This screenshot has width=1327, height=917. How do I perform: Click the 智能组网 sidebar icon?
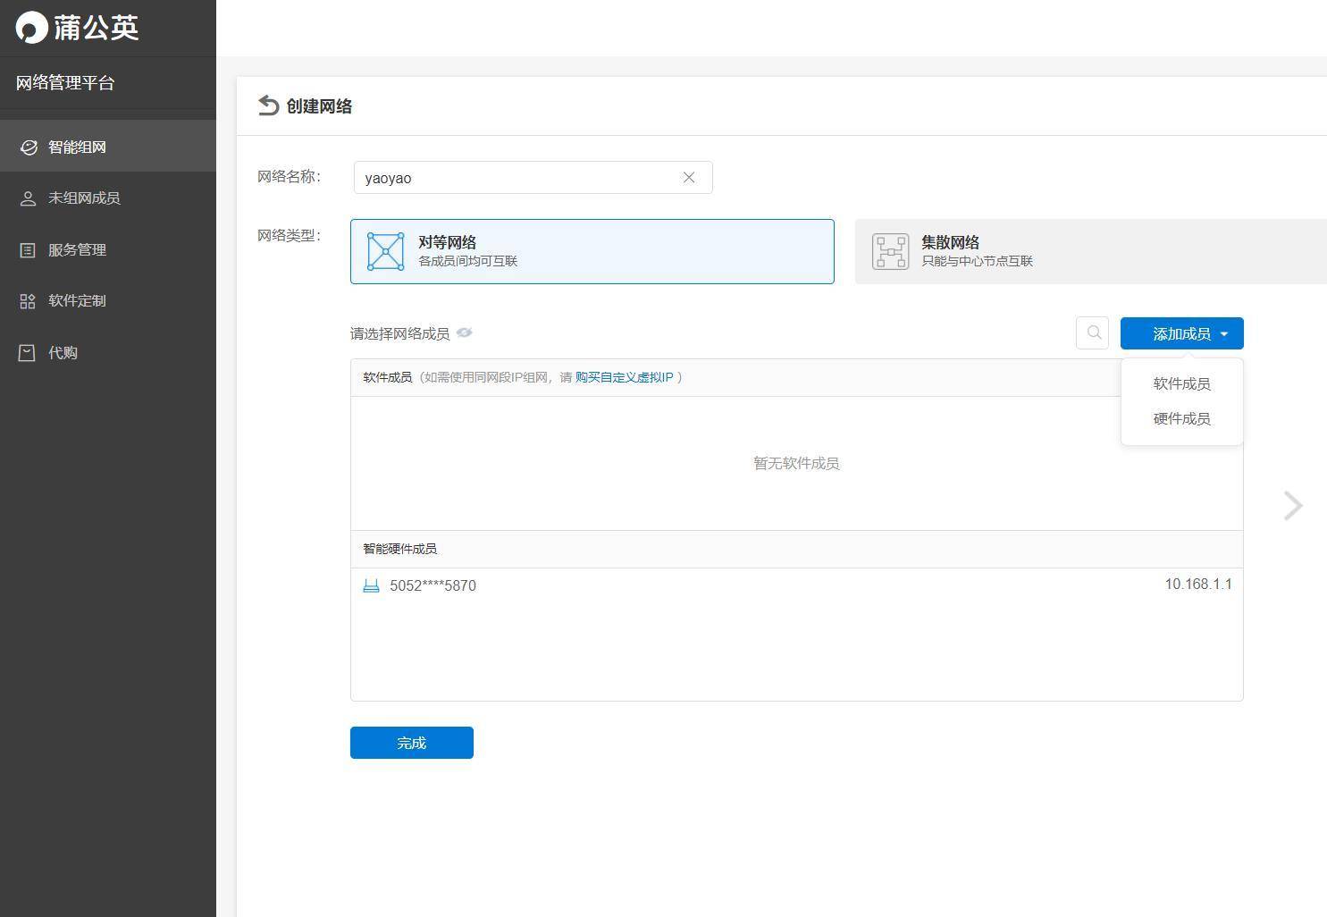click(x=29, y=147)
